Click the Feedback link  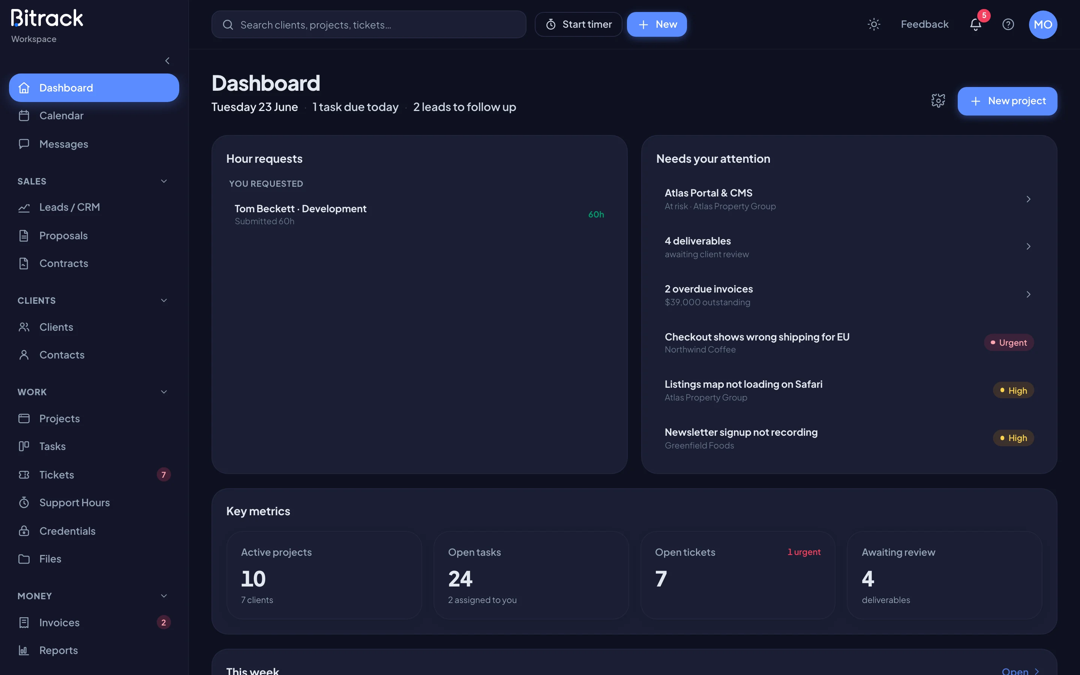pos(924,24)
